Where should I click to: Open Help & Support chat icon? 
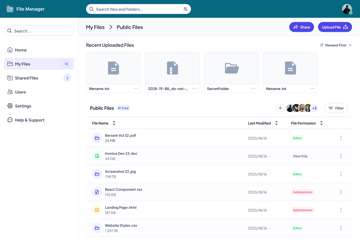pos(10,120)
